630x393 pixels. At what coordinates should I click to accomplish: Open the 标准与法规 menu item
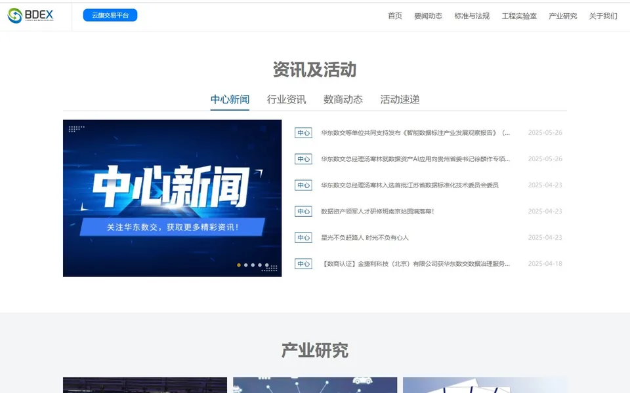[472, 16]
